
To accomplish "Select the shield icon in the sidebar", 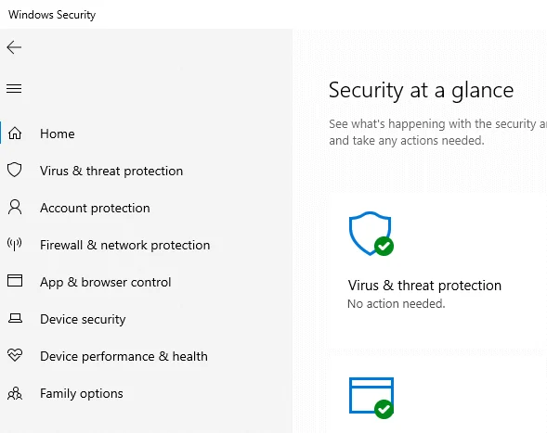I will click(15, 170).
